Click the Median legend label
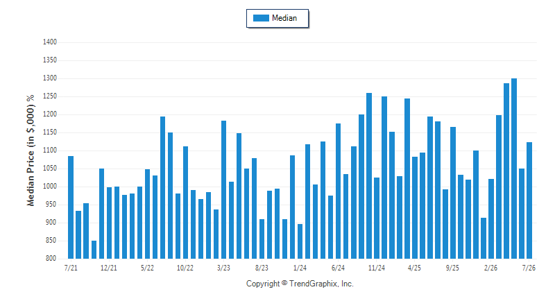This screenshot has width=555, height=301. 284,18
